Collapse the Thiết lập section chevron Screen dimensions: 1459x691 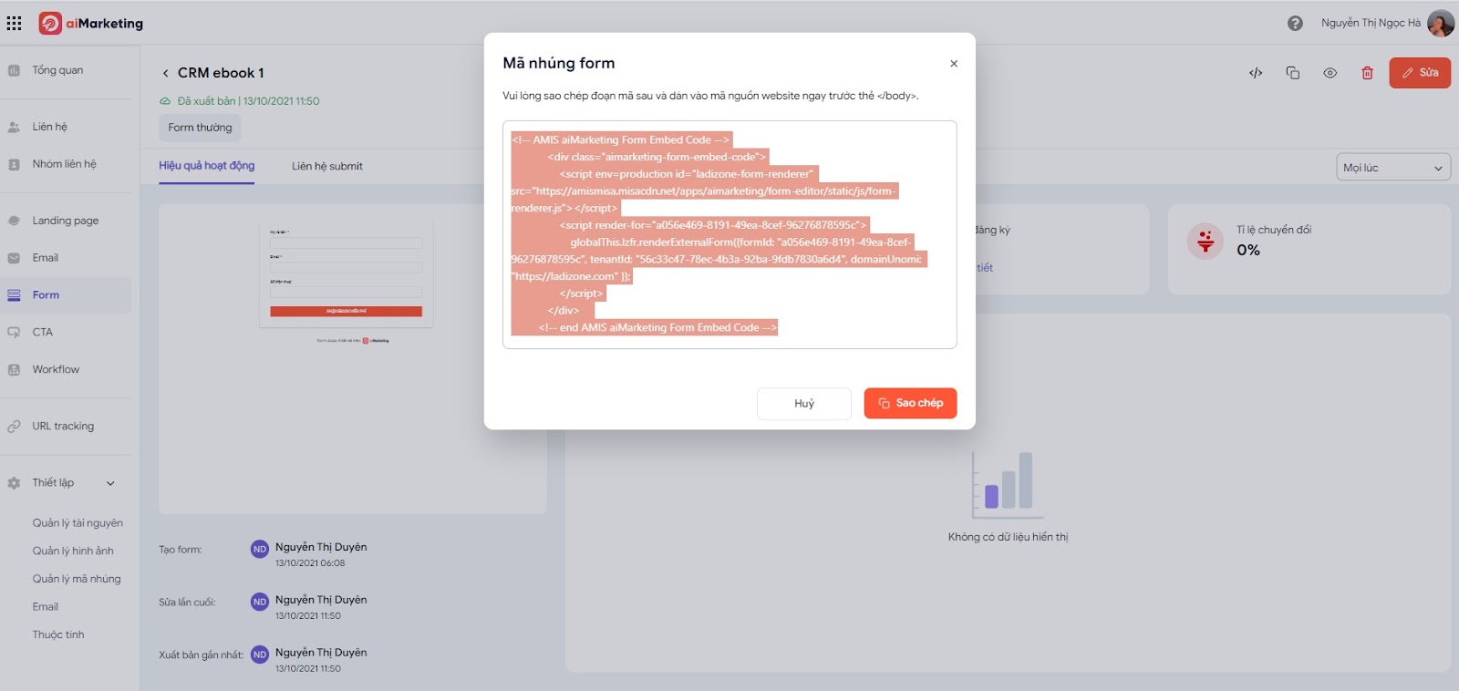click(x=110, y=483)
